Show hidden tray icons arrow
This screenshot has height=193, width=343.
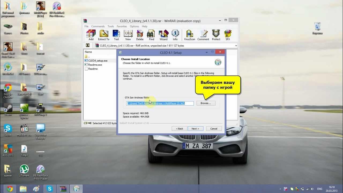(280, 189)
